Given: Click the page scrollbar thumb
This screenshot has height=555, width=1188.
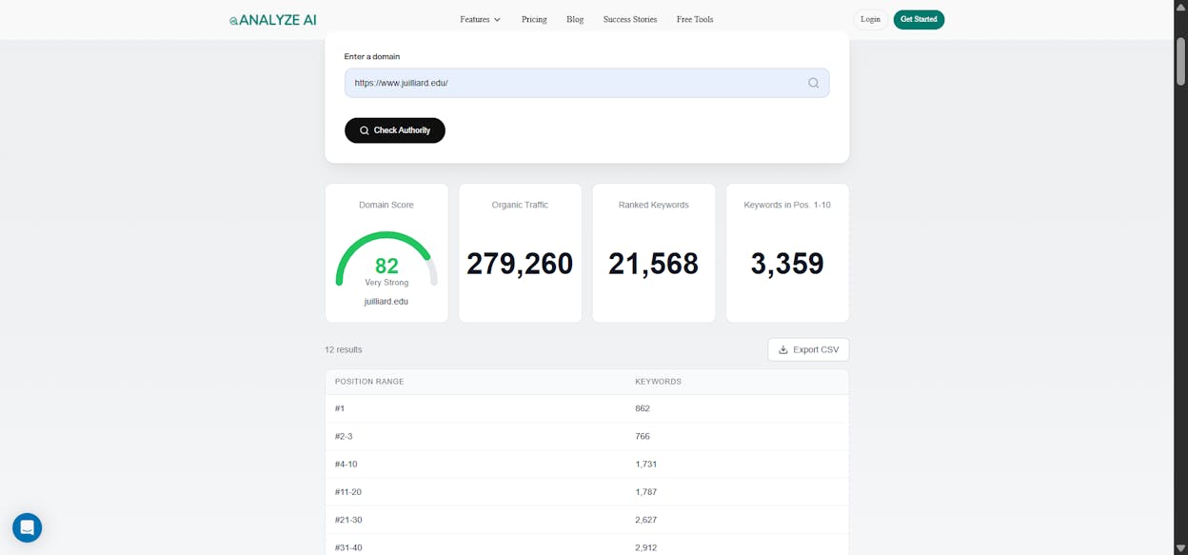Looking at the screenshot, I should tap(1180, 61).
